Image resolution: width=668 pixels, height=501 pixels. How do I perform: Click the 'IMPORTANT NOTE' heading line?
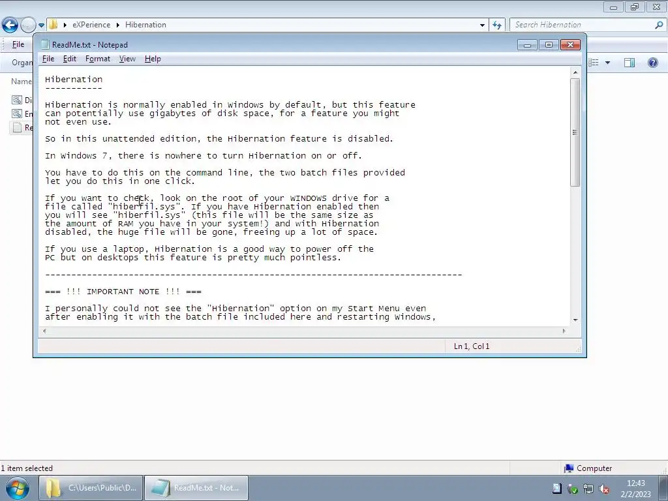(x=123, y=292)
